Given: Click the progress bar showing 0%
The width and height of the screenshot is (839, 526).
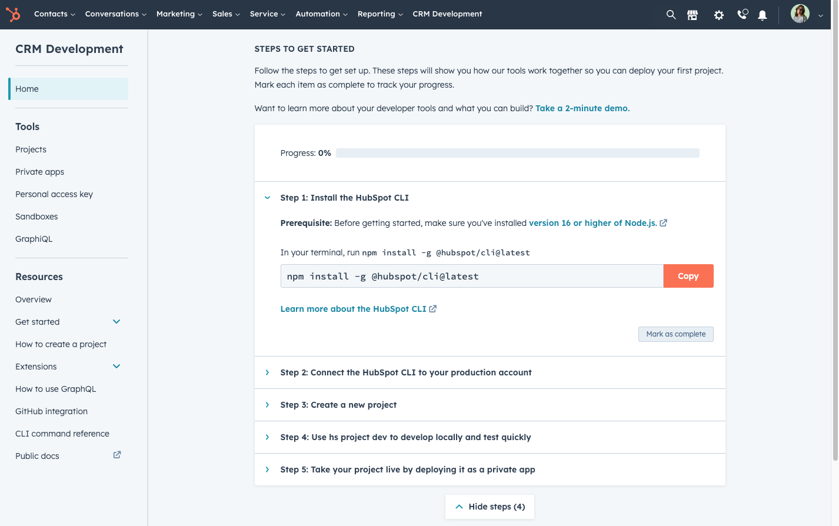Looking at the screenshot, I should pos(517,152).
